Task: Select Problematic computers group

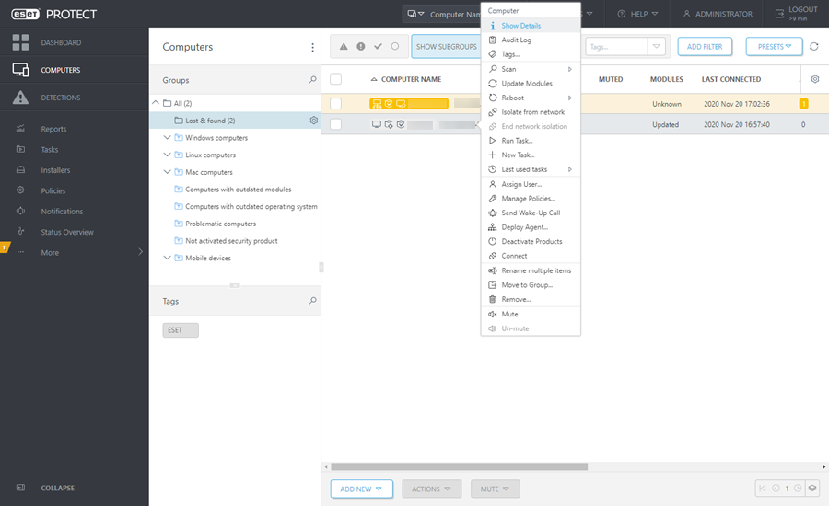Action: click(220, 224)
